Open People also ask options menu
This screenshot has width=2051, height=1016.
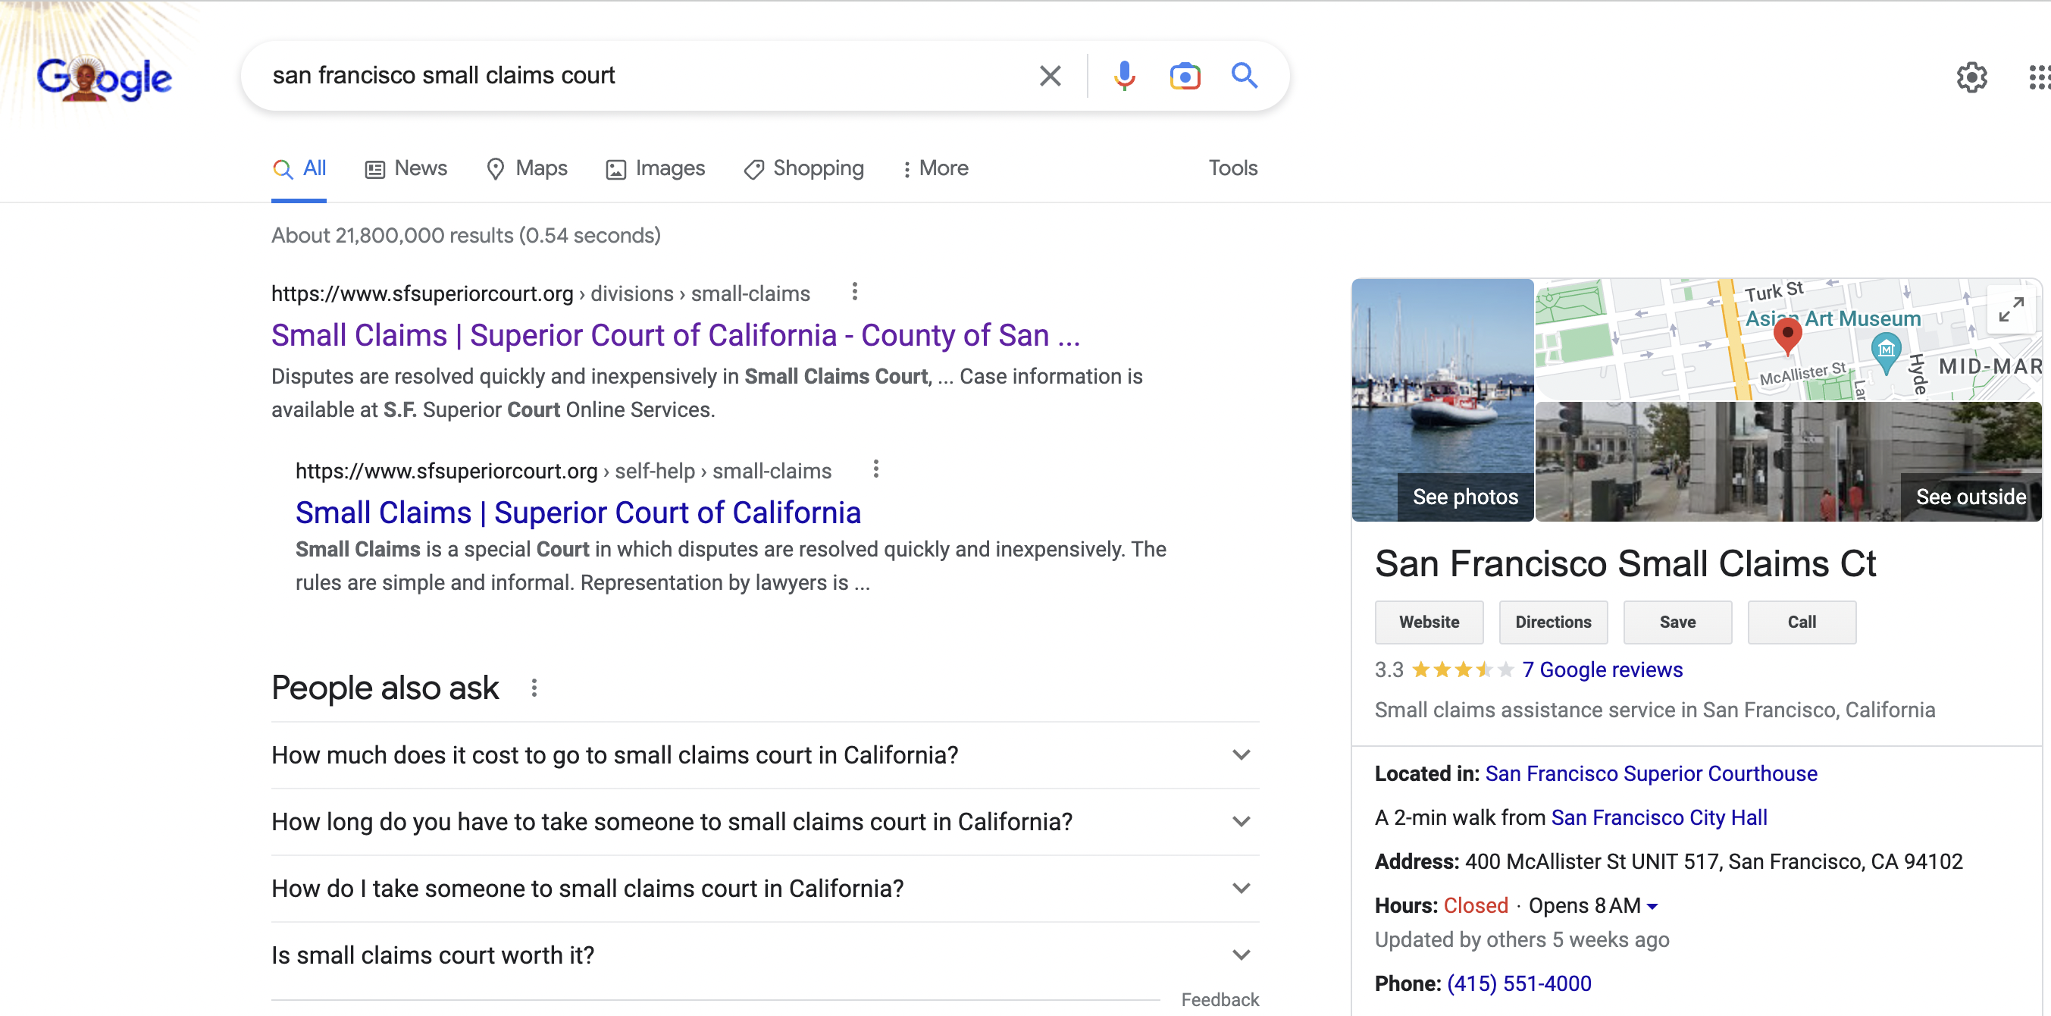pyautogui.click(x=534, y=688)
